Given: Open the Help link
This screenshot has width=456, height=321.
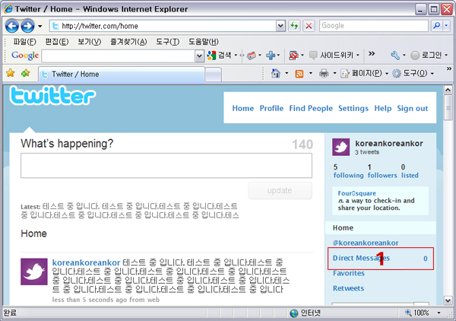Looking at the screenshot, I should point(383,108).
